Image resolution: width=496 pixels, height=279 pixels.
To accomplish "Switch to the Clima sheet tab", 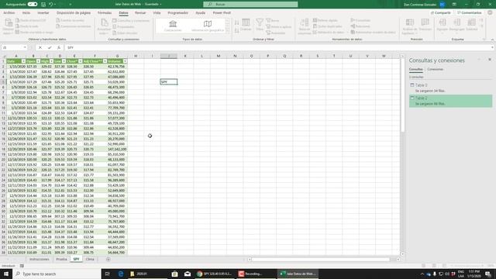I will 90,259.
